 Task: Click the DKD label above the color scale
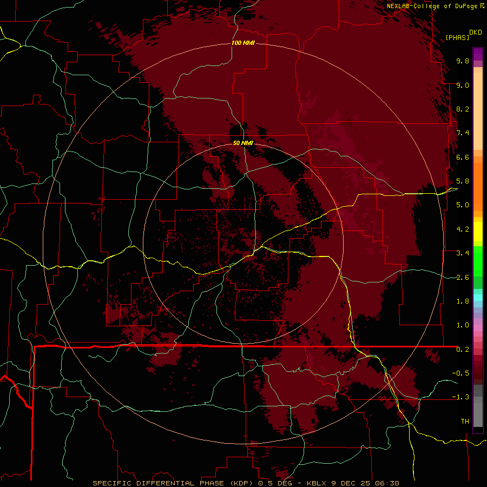pyautogui.click(x=476, y=32)
